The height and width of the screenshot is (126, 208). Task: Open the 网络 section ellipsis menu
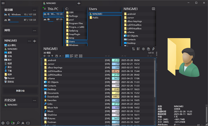35,31
